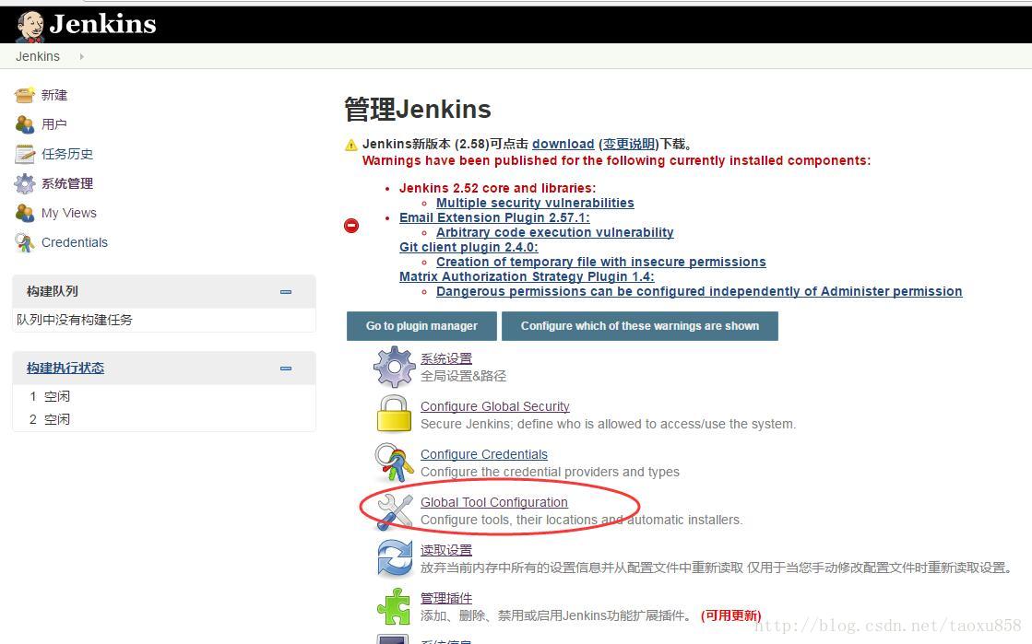
Task: Click the 用户 people icon in sidebar
Action: click(x=25, y=124)
